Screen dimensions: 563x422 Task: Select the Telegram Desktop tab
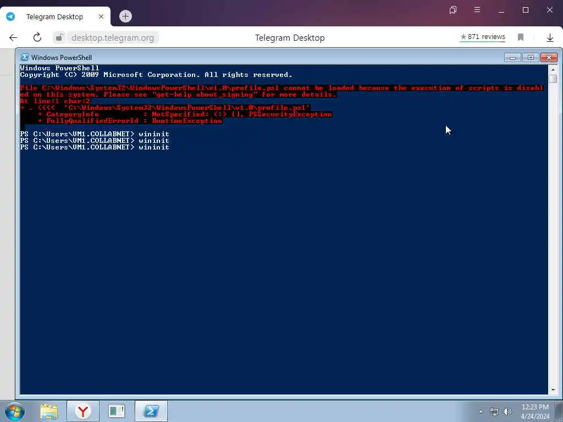54,16
